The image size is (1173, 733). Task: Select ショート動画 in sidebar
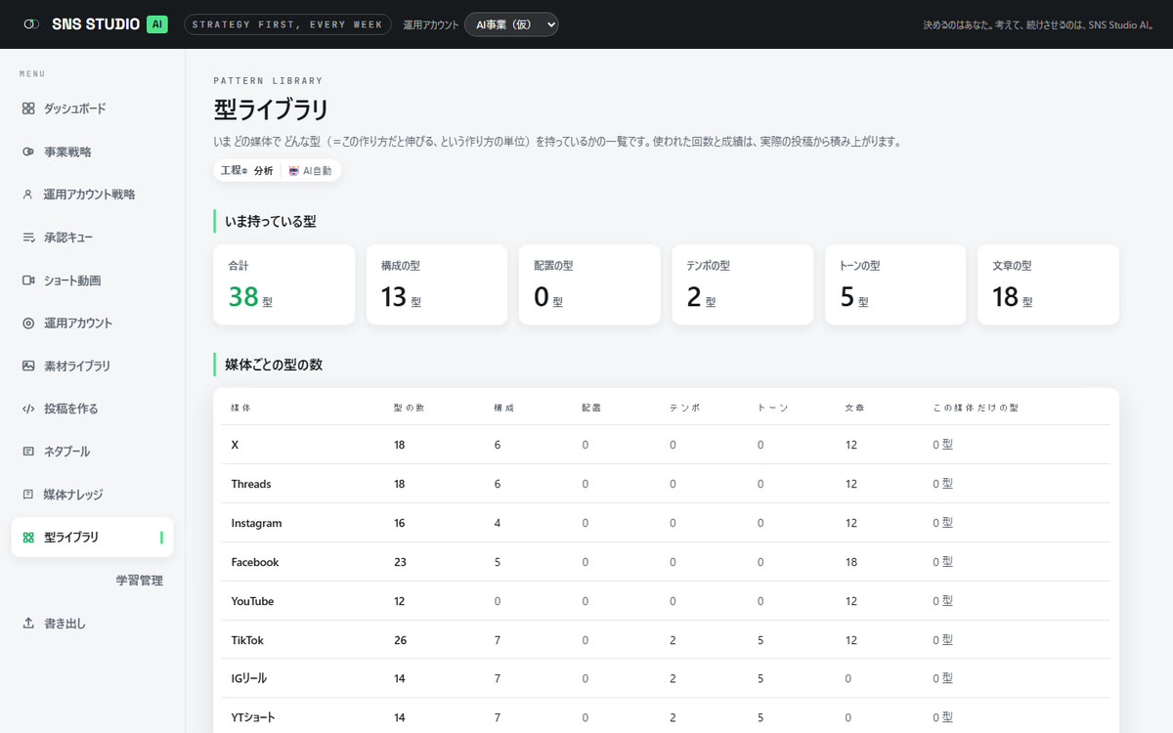click(93, 280)
